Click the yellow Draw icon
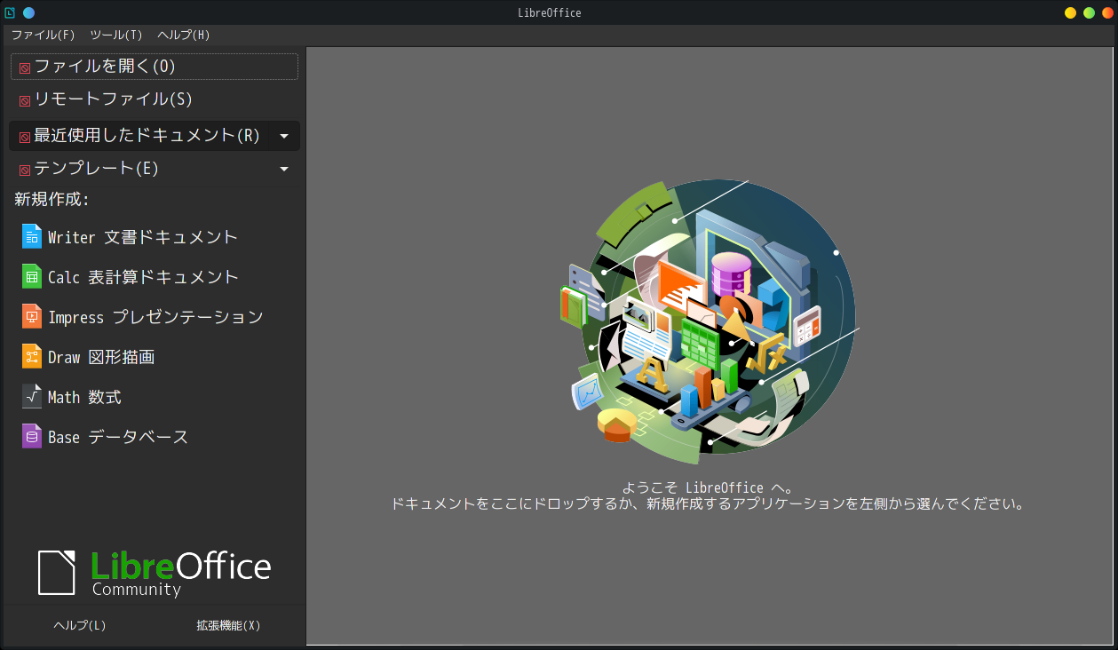 point(32,356)
